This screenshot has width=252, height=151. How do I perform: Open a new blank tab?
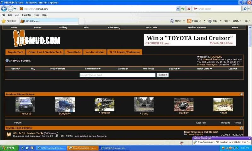pyautogui.click(x=81, y=21)
